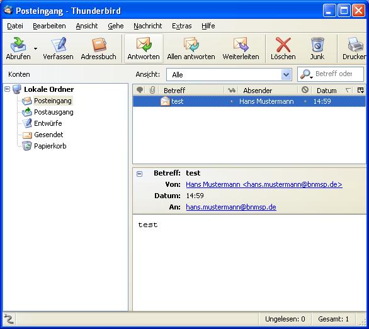Screen dimensions: 369x329
Task: Click the Konten label
Action: click(19, 75)
